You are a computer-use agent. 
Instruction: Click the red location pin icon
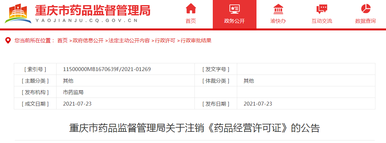[8, 41]
